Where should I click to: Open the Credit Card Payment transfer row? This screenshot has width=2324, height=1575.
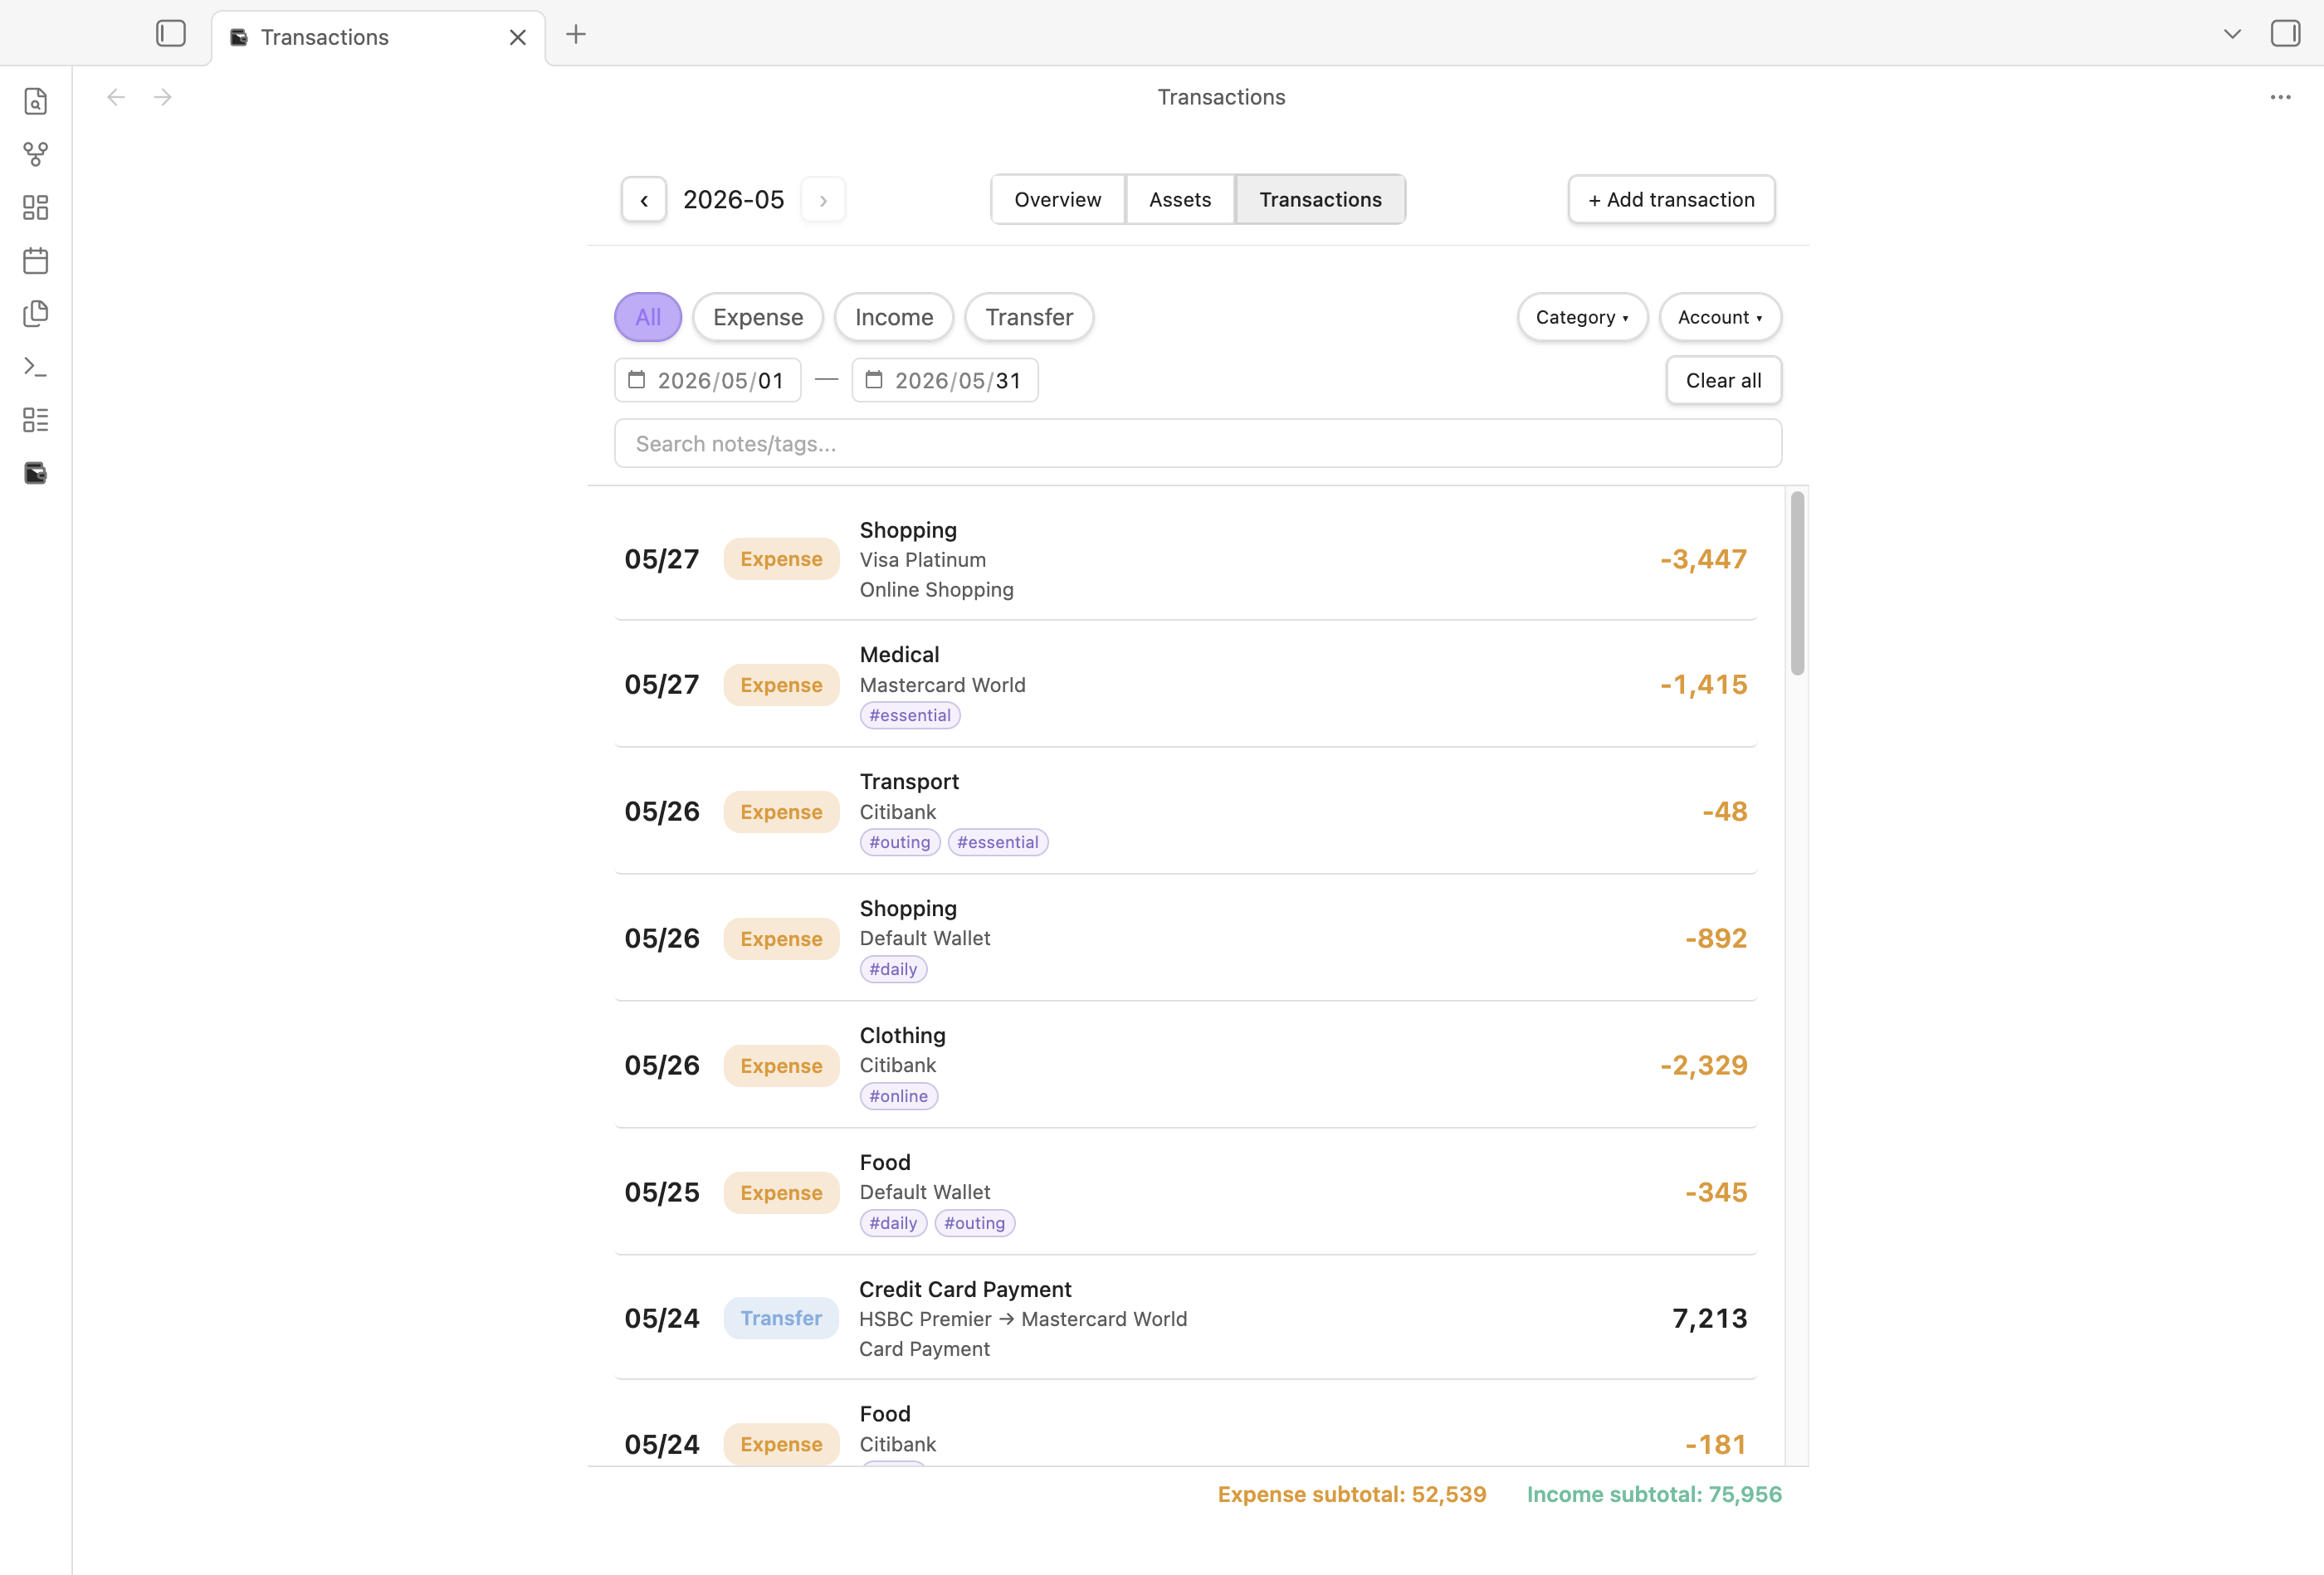(x=1185, y=1319)
